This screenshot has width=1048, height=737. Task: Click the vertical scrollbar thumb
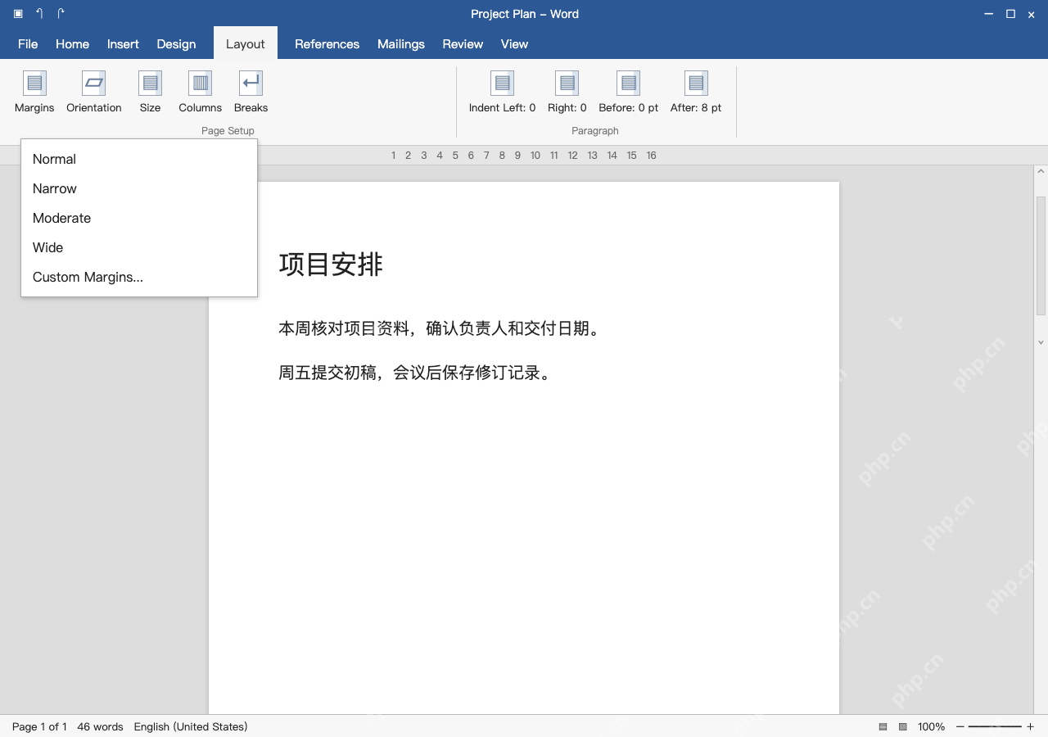click(1041, 255)
